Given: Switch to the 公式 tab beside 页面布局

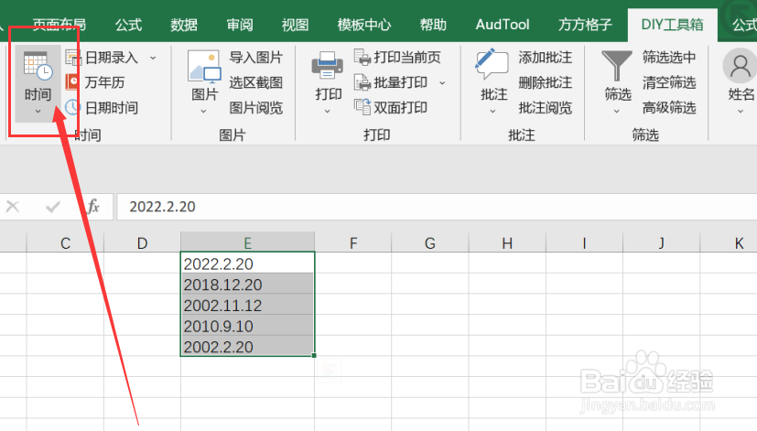Looking at the screenshot, I should (x=128, y=25).
